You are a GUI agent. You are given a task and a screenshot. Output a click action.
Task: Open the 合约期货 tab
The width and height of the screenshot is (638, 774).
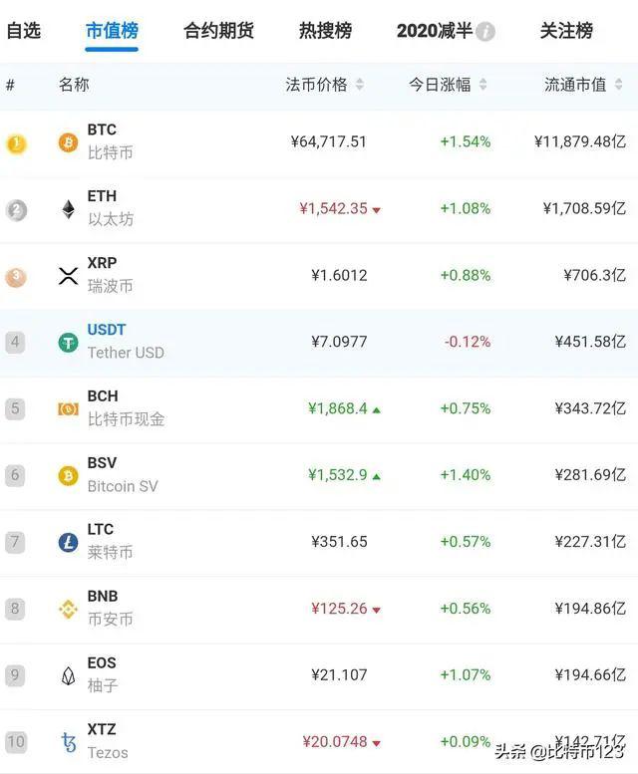pos(218,31)
